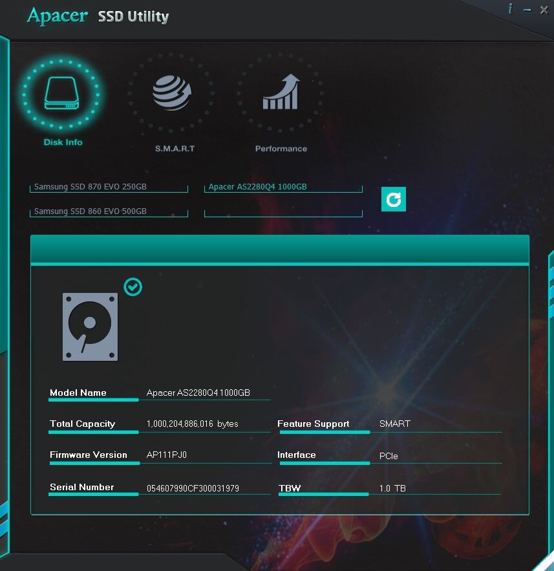Click the TBW label

pyautogui.click(x=290, y=488)
